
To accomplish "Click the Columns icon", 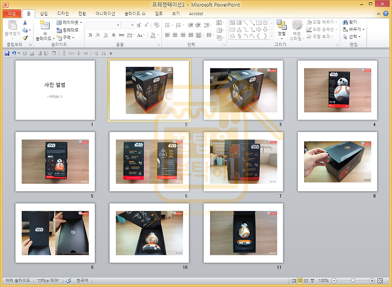I will pyautogui.click(x=210, y=35).
